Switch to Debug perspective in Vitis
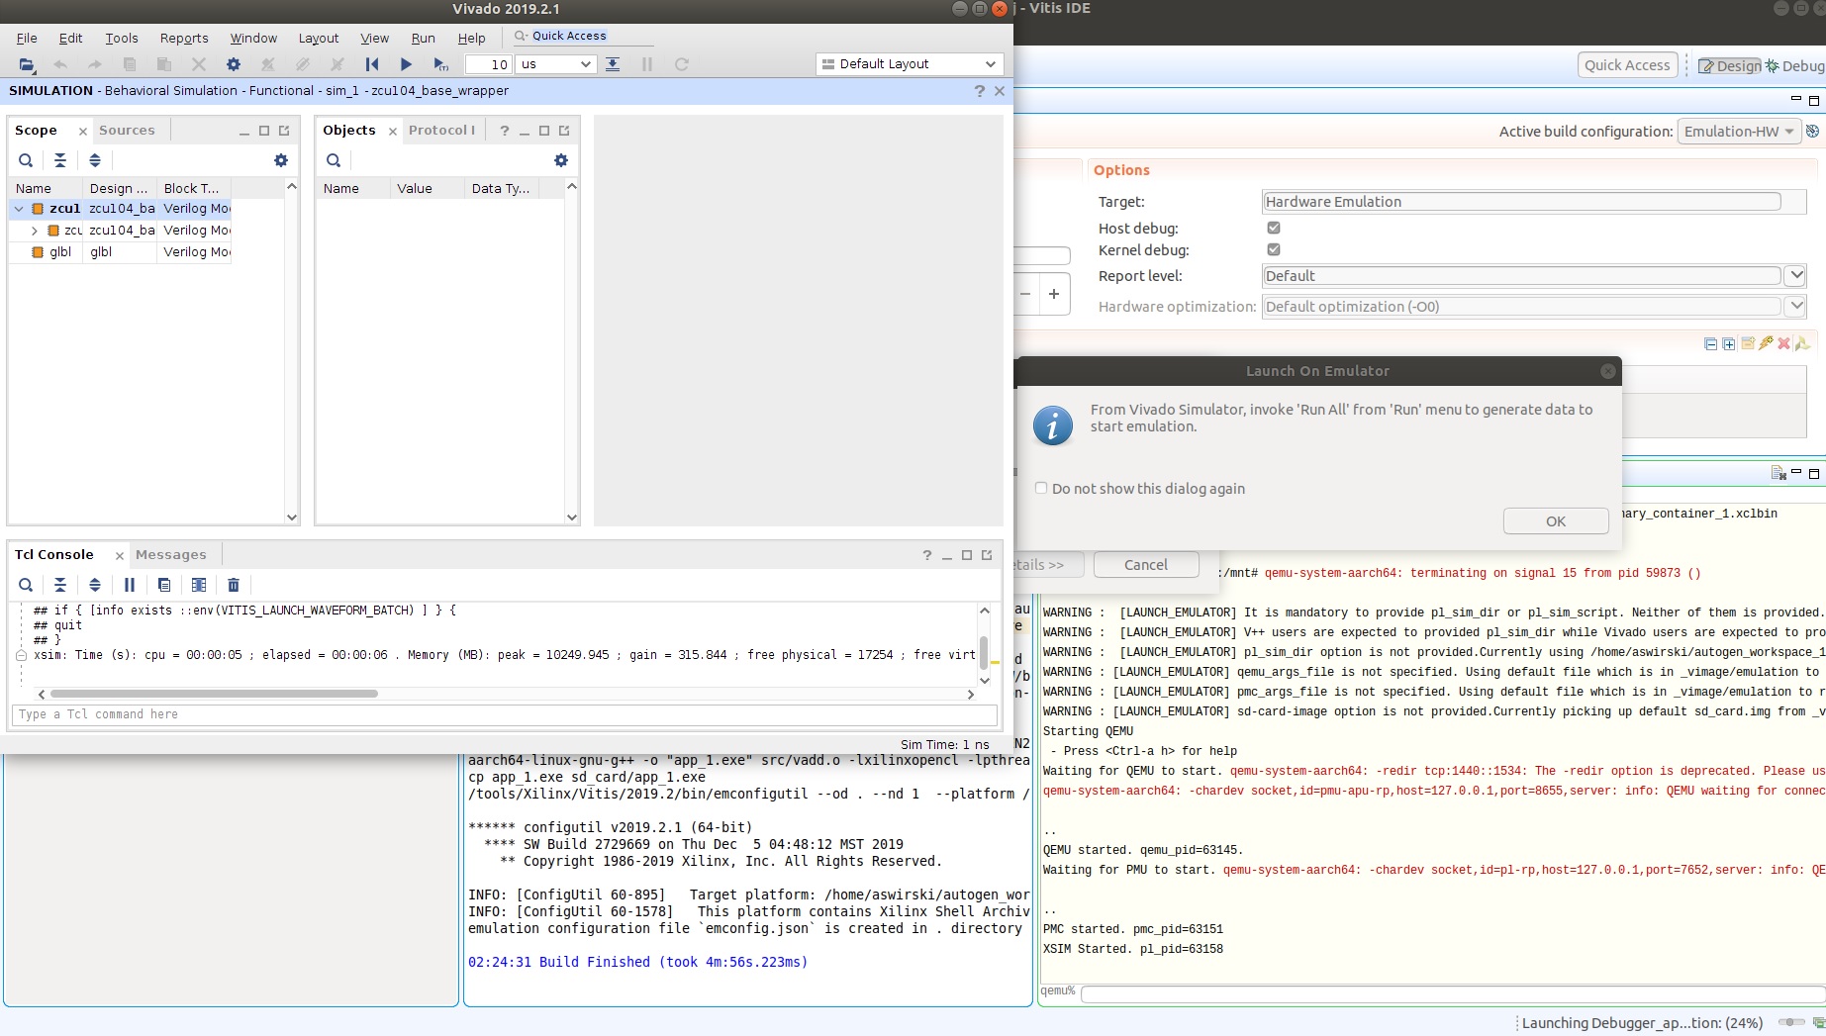This screenshot has height=1036, width=1826. pos(1795,66)
